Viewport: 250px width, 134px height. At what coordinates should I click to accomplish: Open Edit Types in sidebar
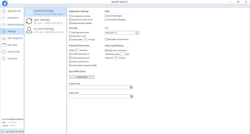(x=12, y=45)
